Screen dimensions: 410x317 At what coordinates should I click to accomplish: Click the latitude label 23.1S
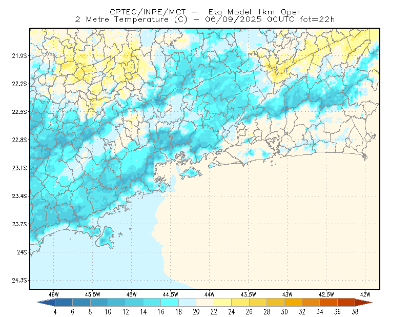point(19,168)
